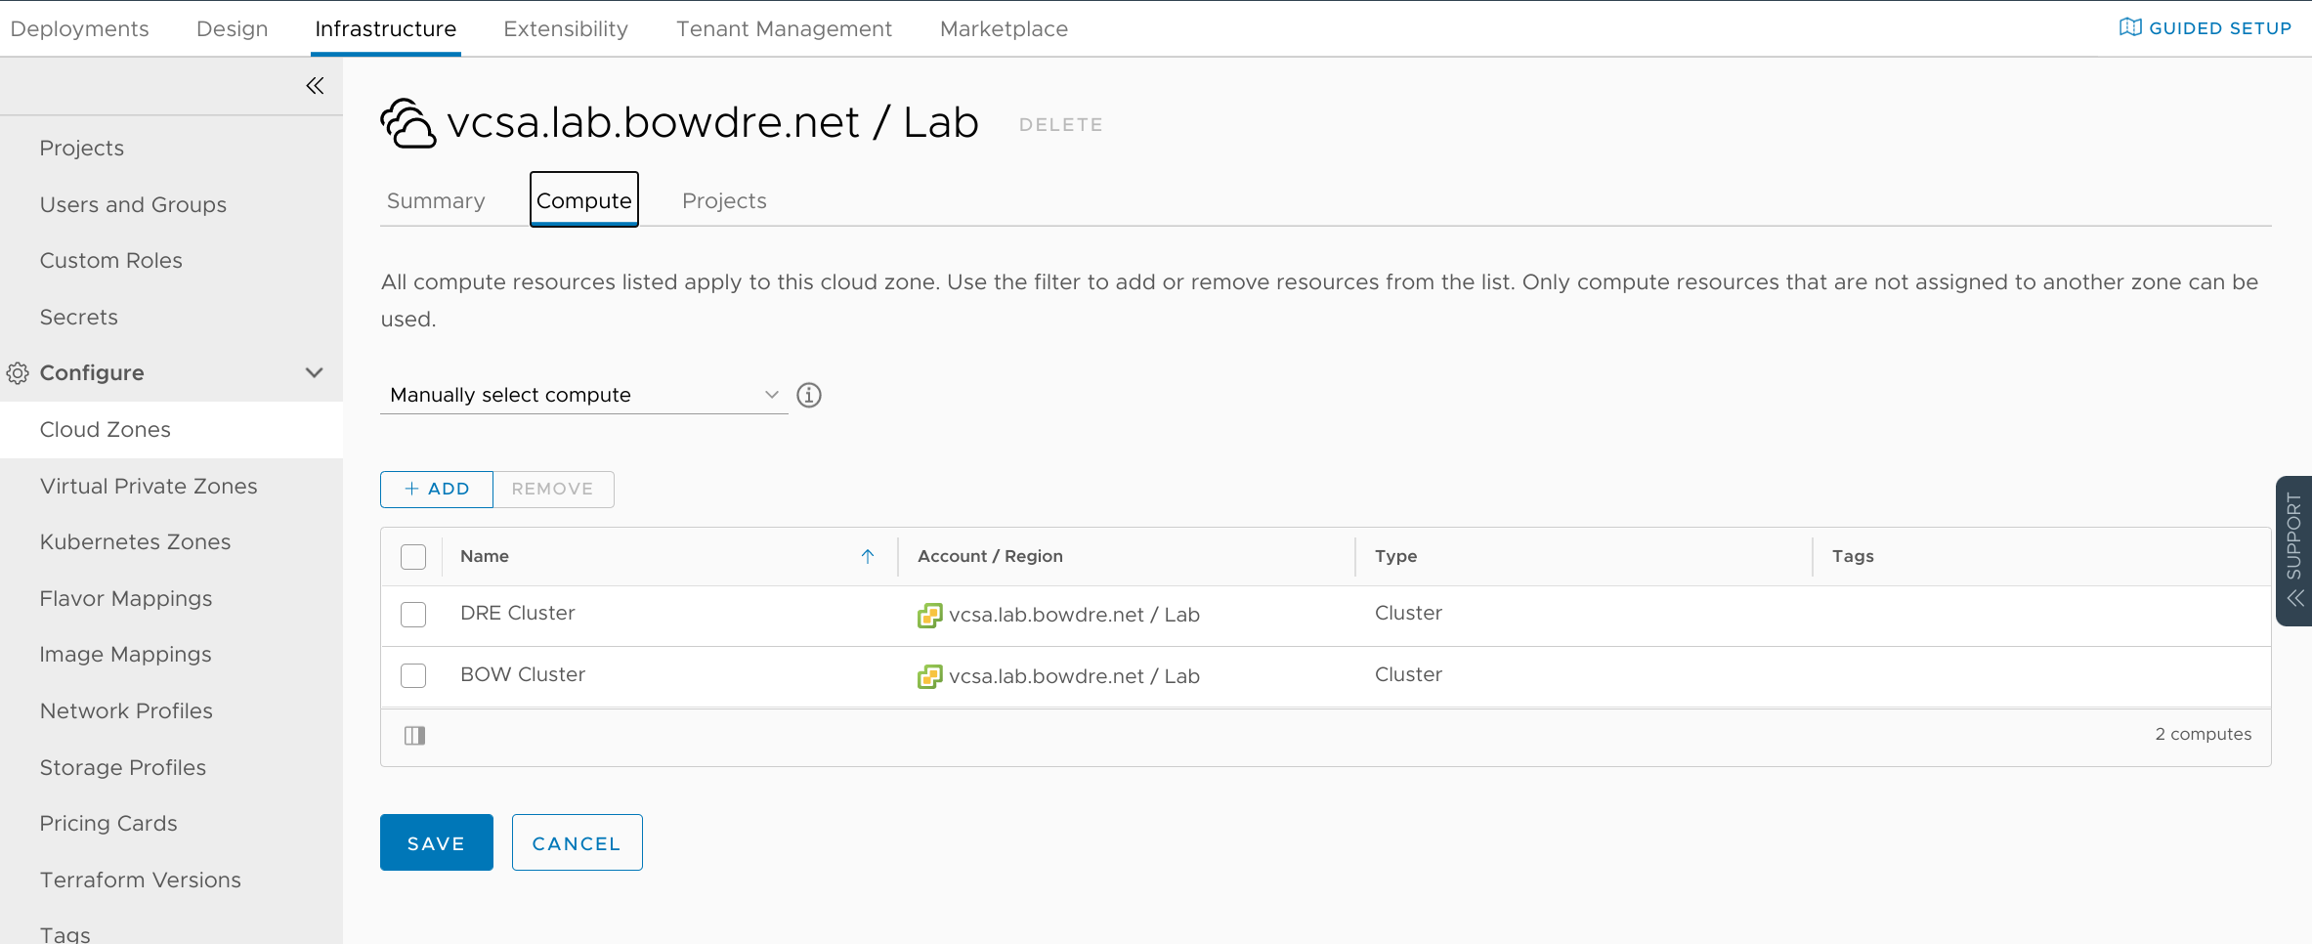This screenshot has height=944, width=2312.
Task: Click the BOW Cluster vCenter account icon
Action: point(929,676)
